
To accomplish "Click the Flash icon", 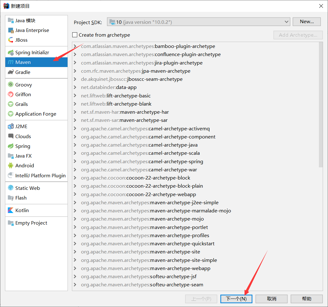I will 11,198.
